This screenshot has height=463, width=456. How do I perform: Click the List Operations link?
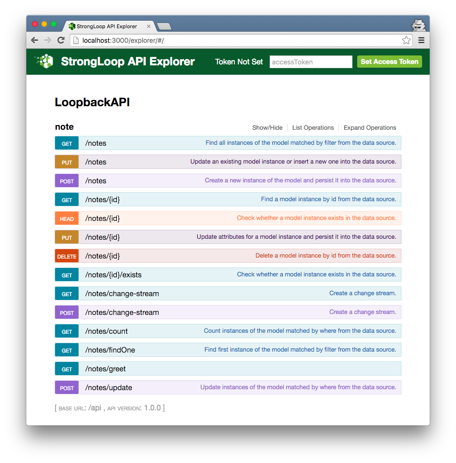click(313, 127)
